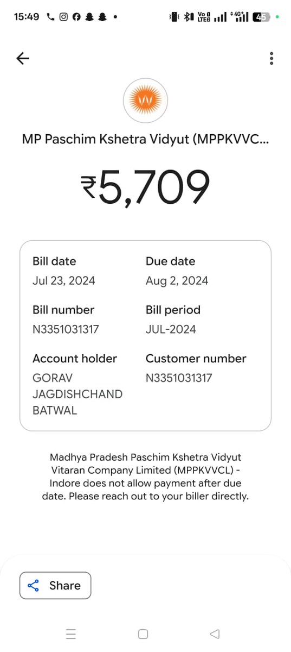The height and width of the screenshot is (652, 291).
Task: Tap the Facebook notification icon in status bar
Action: [x=76, y=17]
